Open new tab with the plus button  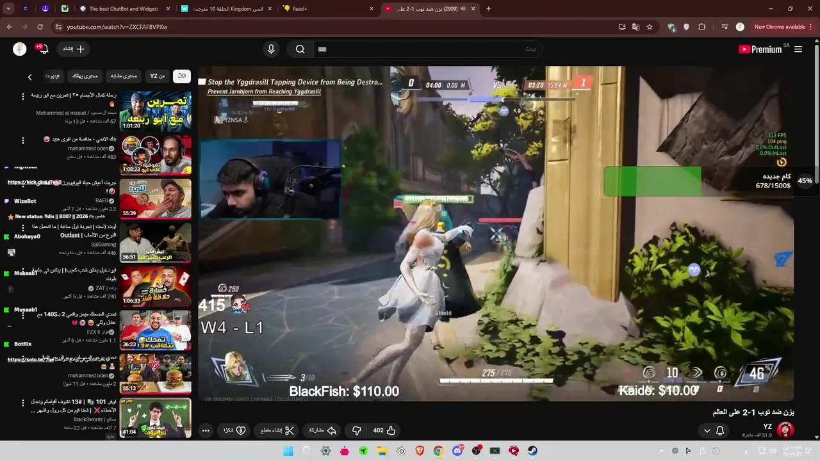point(488,9)
